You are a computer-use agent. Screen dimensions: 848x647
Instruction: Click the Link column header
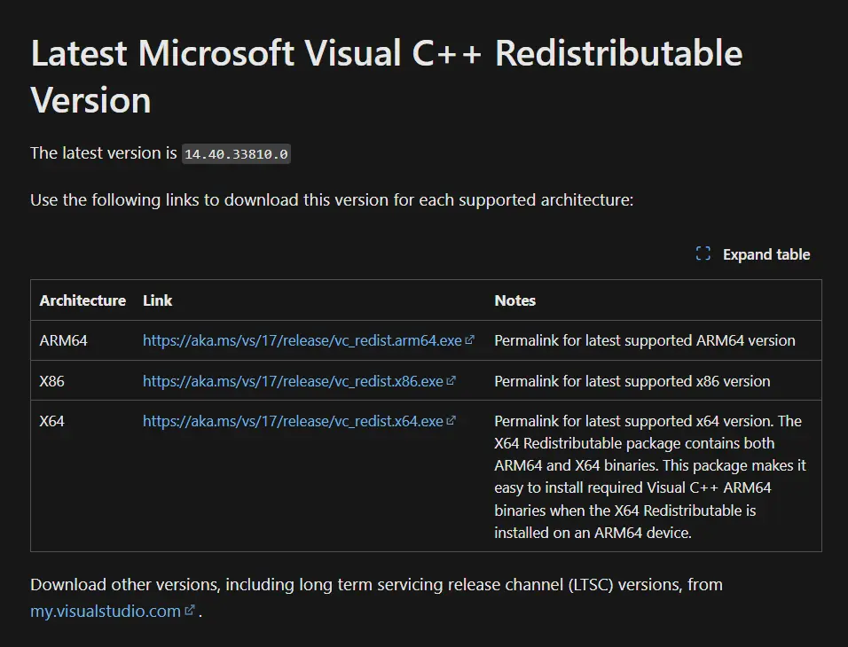coord(157,300)
